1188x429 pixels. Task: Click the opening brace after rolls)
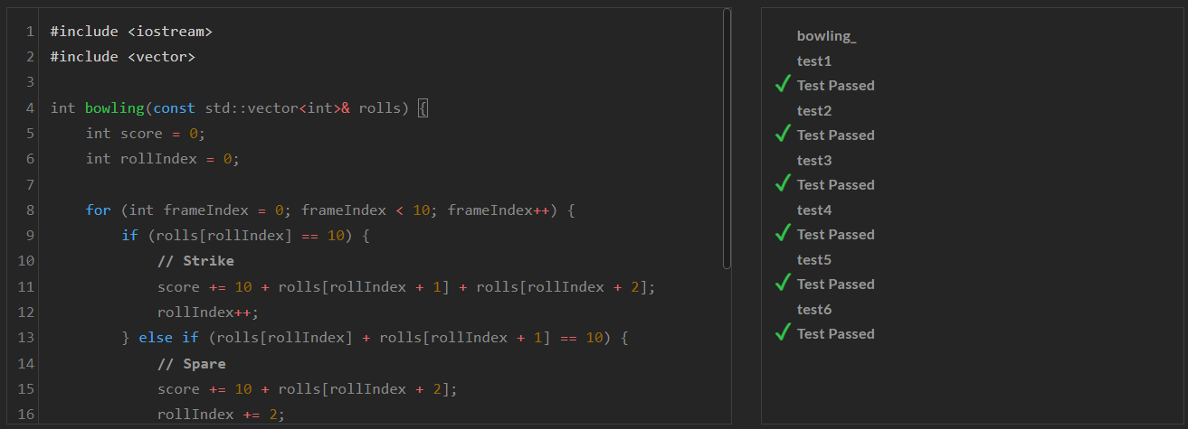coord(423,108)
